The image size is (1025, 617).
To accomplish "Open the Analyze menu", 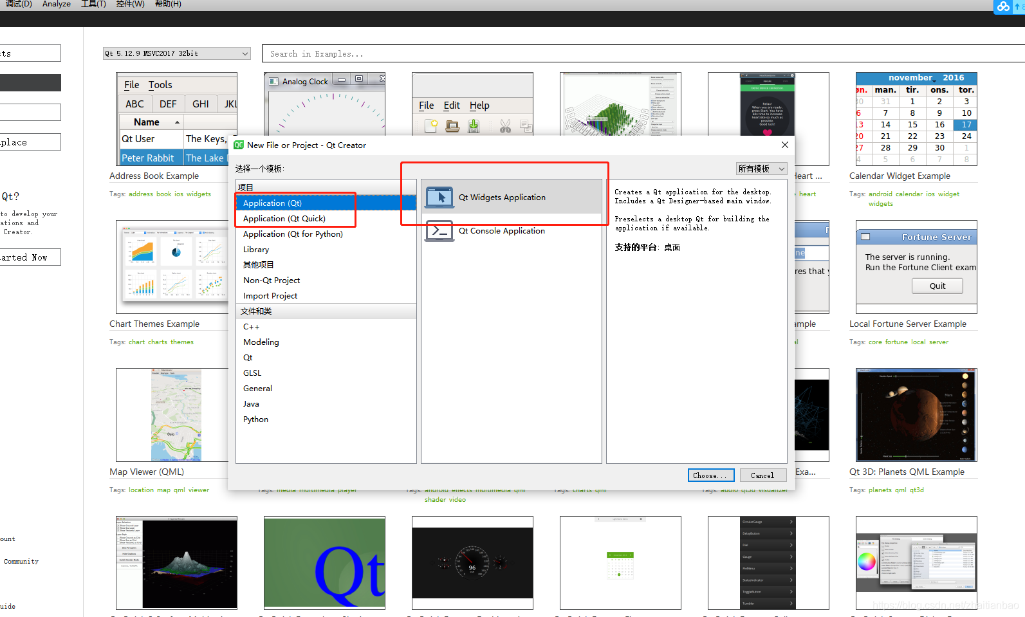I will [57, 4].
